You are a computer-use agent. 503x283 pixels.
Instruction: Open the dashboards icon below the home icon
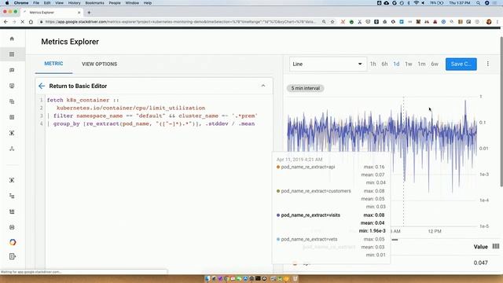coord(12,54)
